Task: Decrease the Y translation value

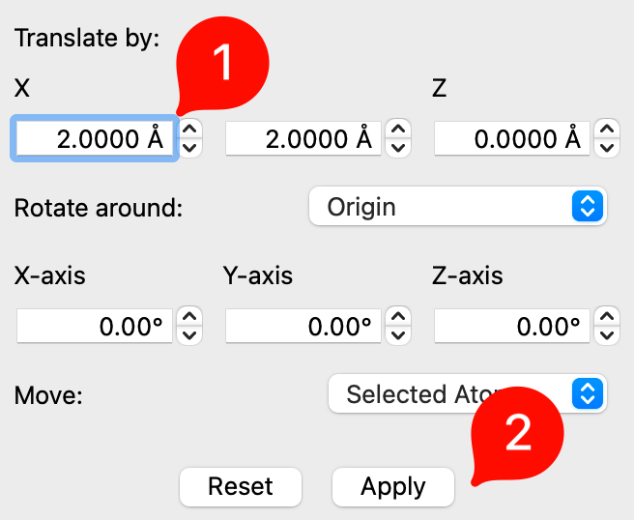Action: tap(399, 148)
